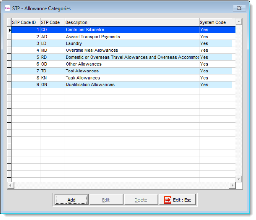Click the Add button

(71, 200)
